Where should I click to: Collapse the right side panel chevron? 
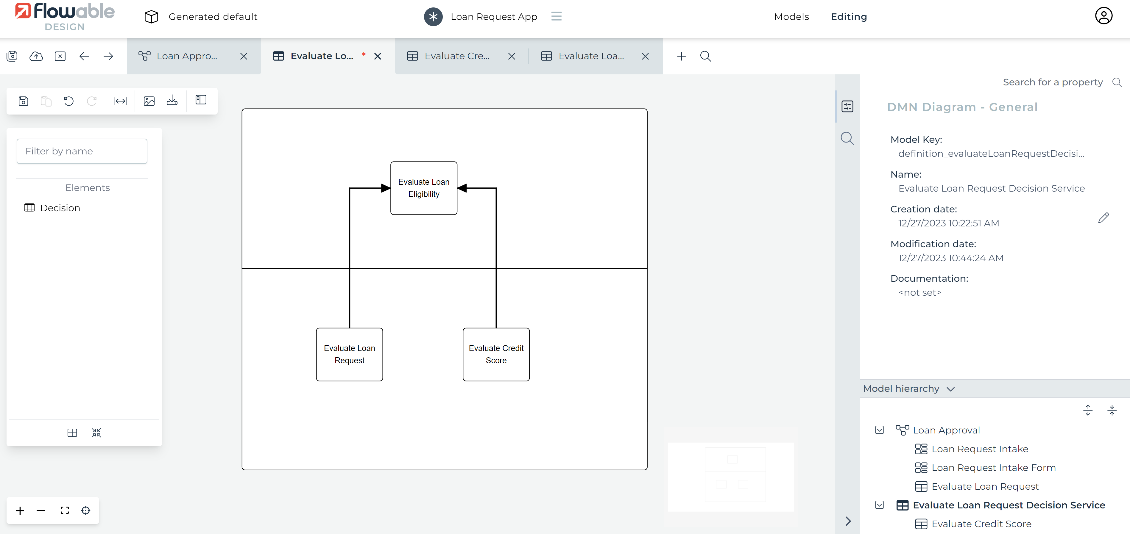pyautogui.click(x=848, y=521)
